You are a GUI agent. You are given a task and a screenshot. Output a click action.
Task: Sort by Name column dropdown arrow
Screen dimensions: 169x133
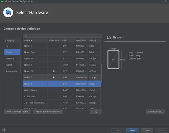[32, 40]
